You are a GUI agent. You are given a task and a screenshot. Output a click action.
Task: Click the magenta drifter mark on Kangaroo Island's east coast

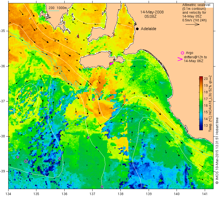tap(111, 64)
